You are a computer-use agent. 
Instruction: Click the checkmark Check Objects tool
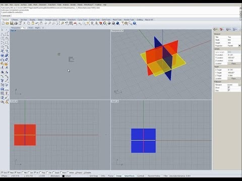coord(7,97)
